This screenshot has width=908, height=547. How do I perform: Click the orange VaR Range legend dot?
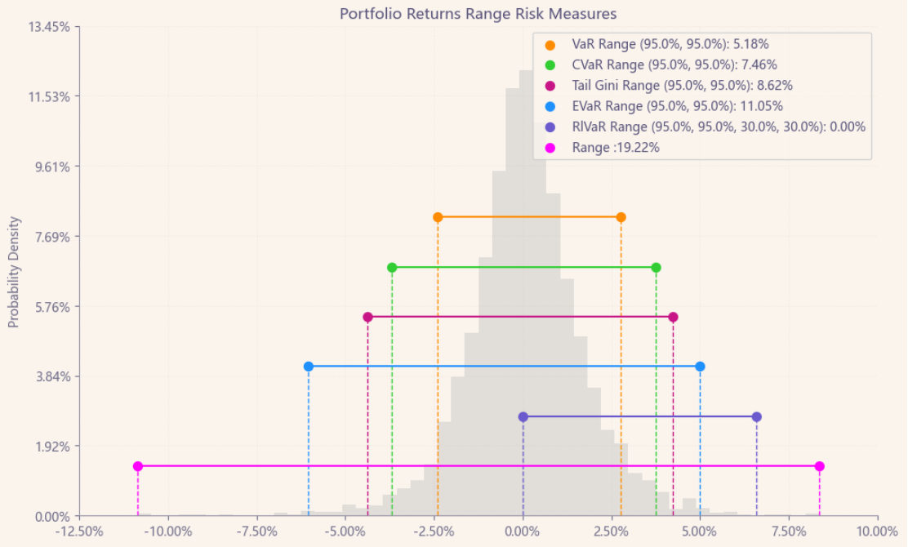tap(550, 45)
